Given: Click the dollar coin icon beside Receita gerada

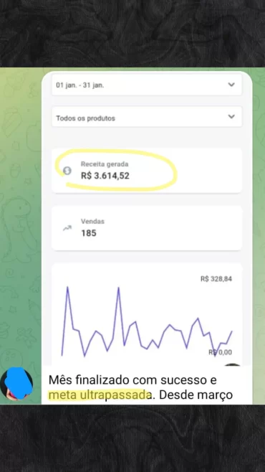Looking at the screenshot, I should [x=67, y=171].
